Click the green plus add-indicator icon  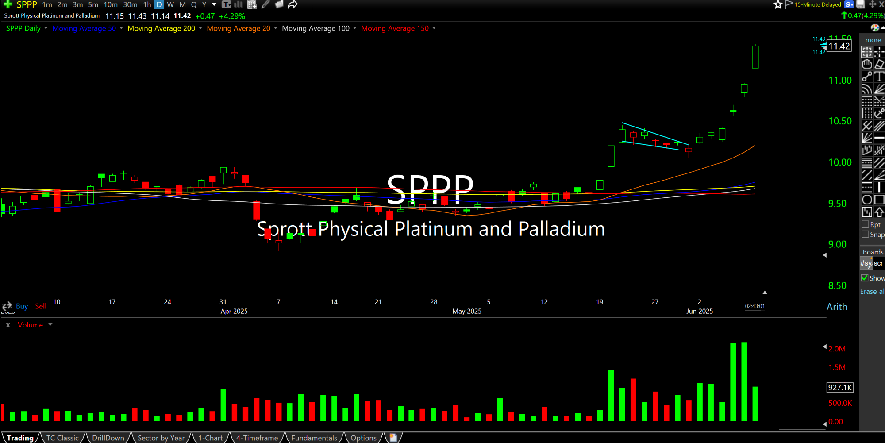[8, 4]
